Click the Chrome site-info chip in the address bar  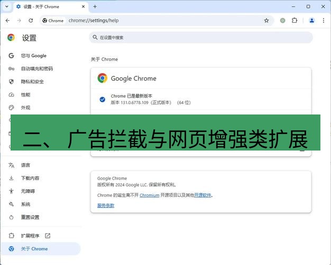(53, 21)
